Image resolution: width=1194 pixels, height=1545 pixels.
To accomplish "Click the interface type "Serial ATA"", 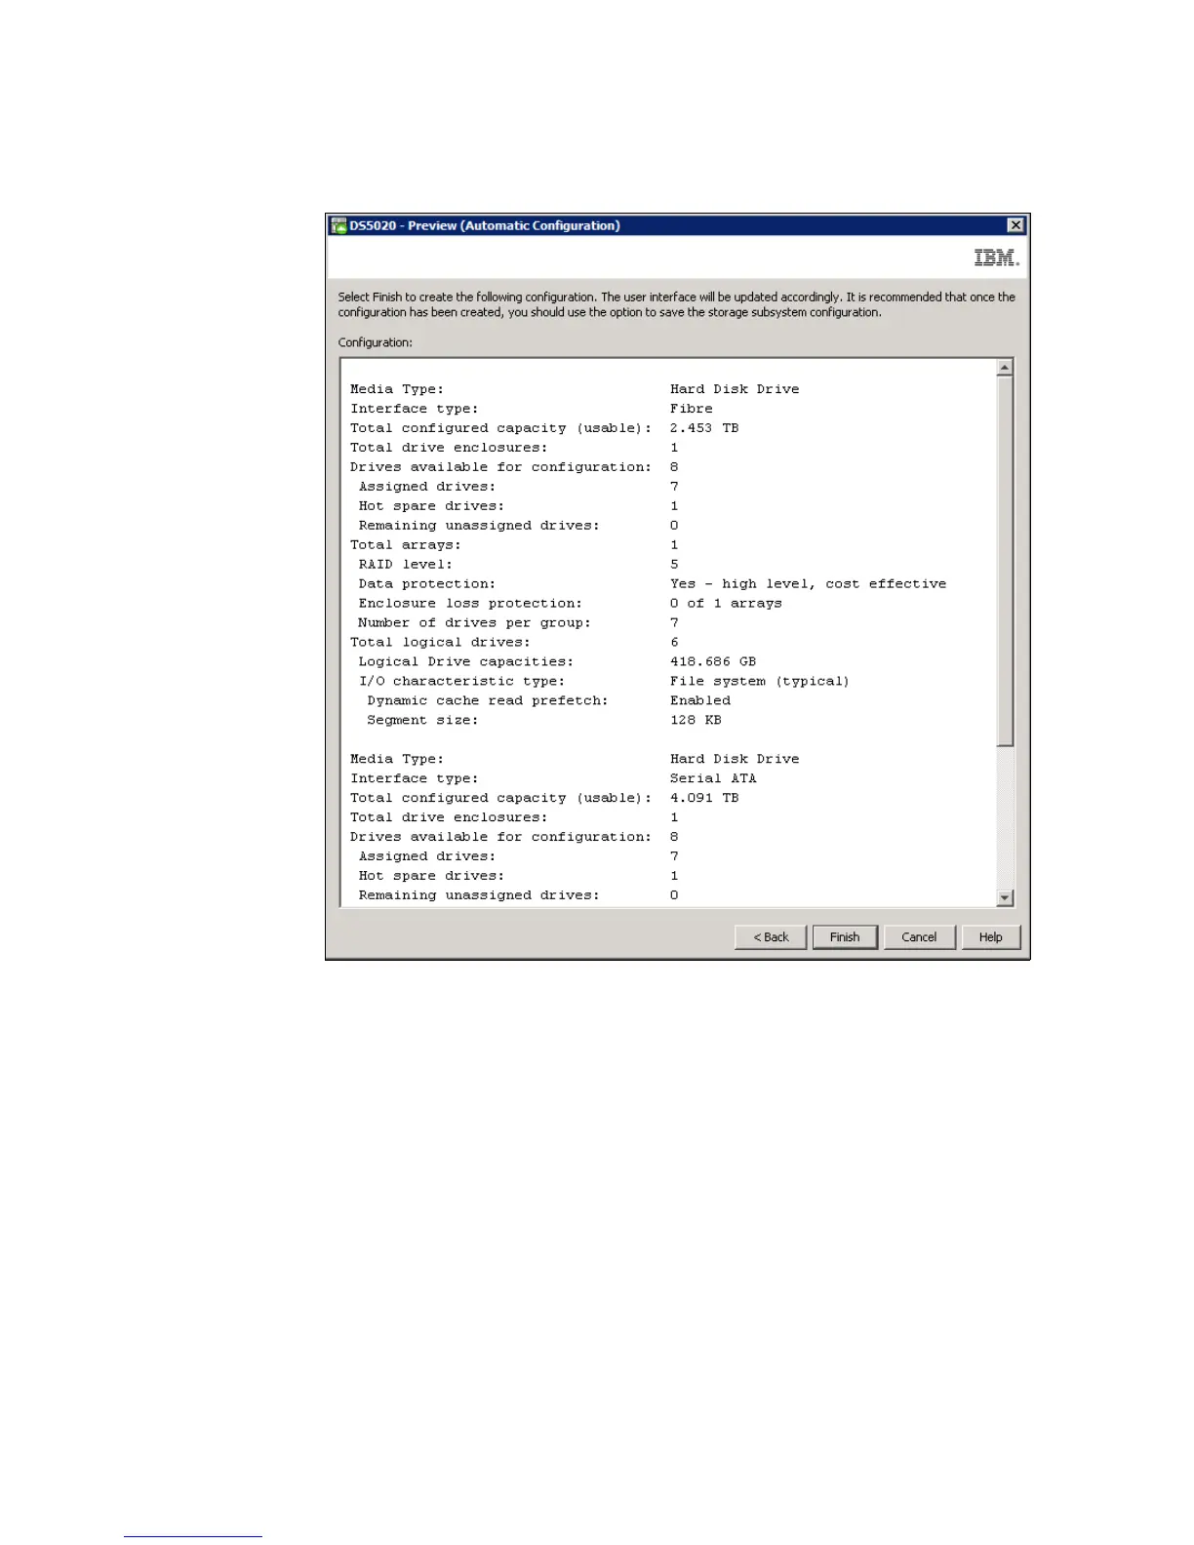I will click(713, 778).
